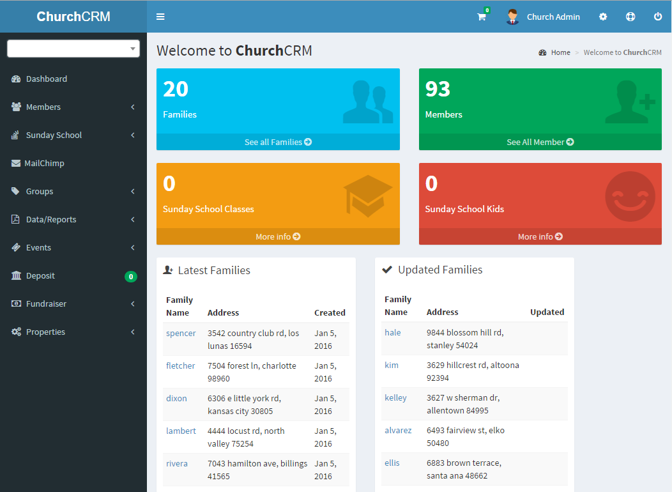
Task: Expand the Sunday School submenu arrow
Action: click(x=133, y=135)
